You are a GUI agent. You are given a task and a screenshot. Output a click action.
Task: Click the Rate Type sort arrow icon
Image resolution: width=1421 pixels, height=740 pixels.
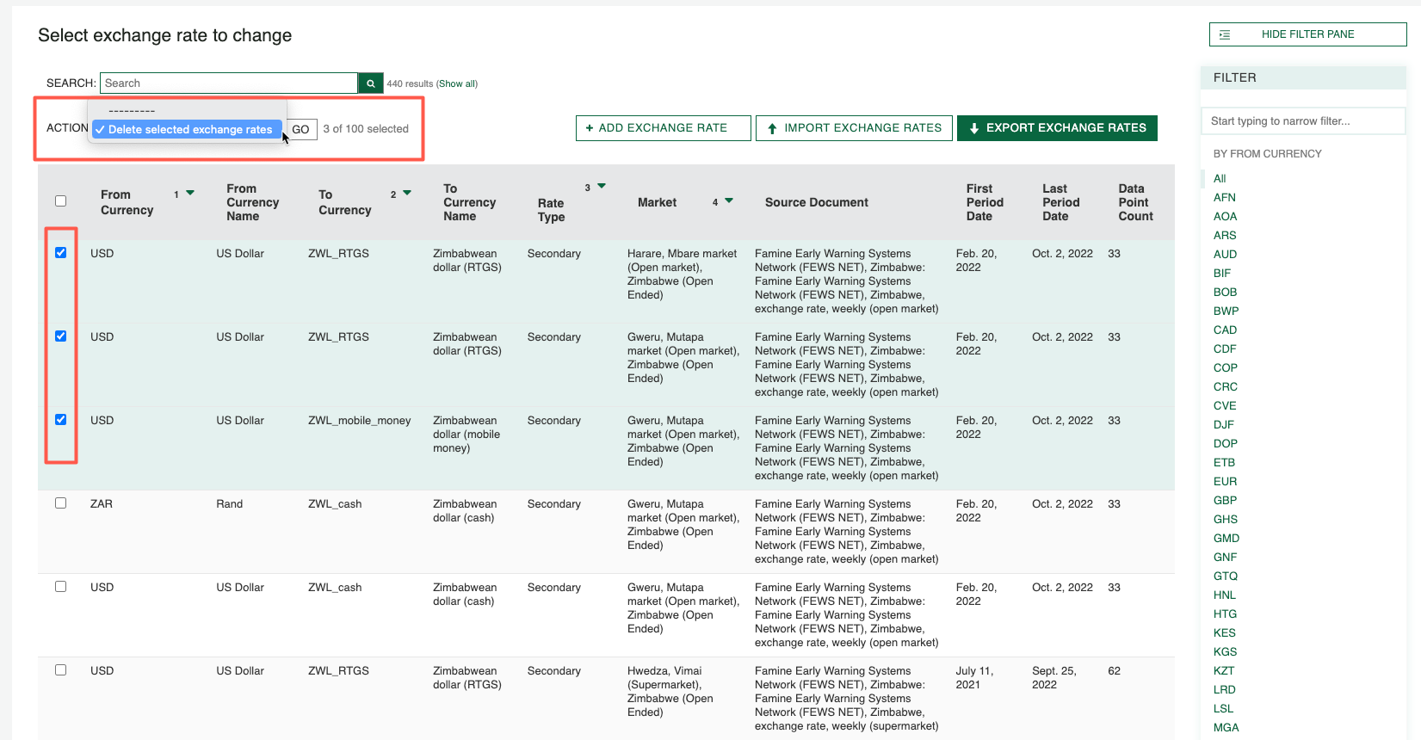(x=602, y=187)
